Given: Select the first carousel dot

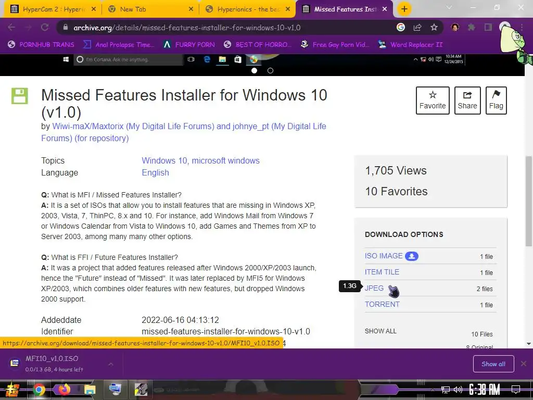Looking at the screenshot, I should 254,70.
